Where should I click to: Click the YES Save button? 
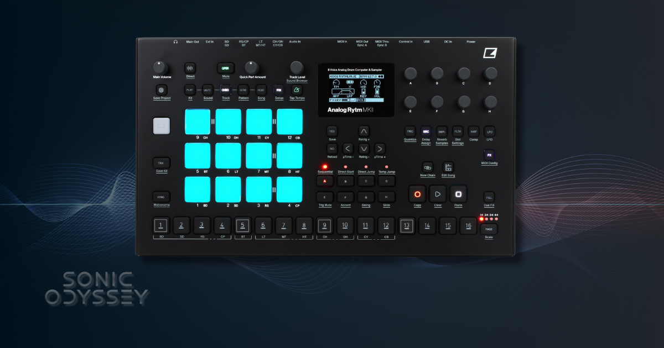coord(332,131)
